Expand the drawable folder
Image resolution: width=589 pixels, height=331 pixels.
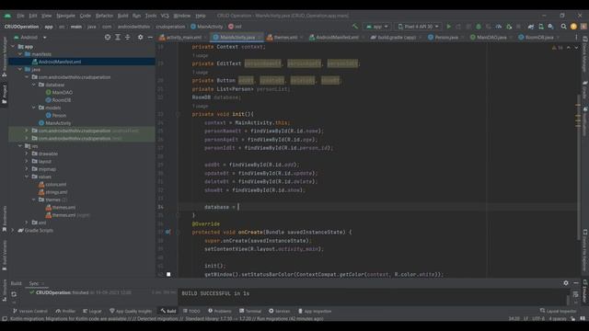tap(27, 154)
